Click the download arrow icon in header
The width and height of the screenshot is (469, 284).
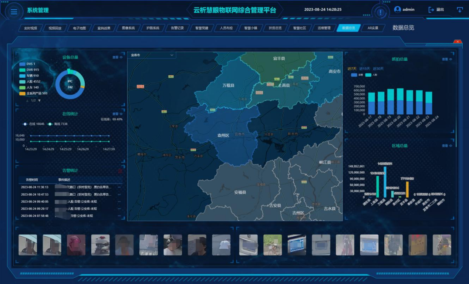(460, 9)
